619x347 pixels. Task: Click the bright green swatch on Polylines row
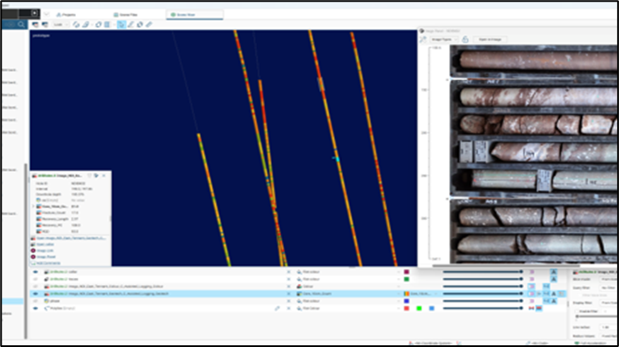pyautogui.click(x=419, y=308)
